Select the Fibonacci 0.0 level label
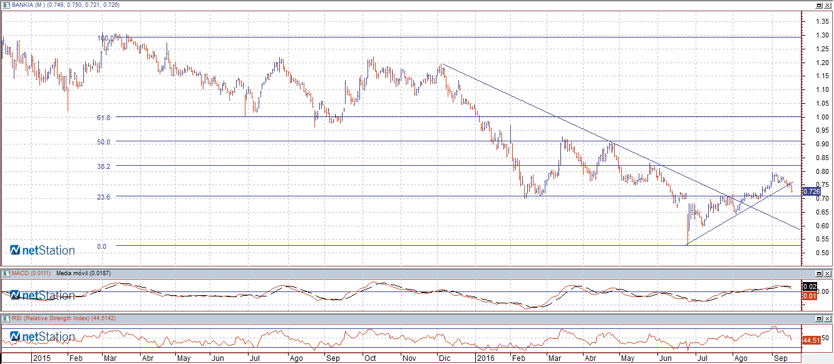 tap(101, 246)
